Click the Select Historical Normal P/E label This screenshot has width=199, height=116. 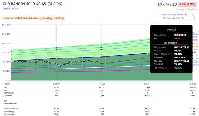[x=174, y=15]
